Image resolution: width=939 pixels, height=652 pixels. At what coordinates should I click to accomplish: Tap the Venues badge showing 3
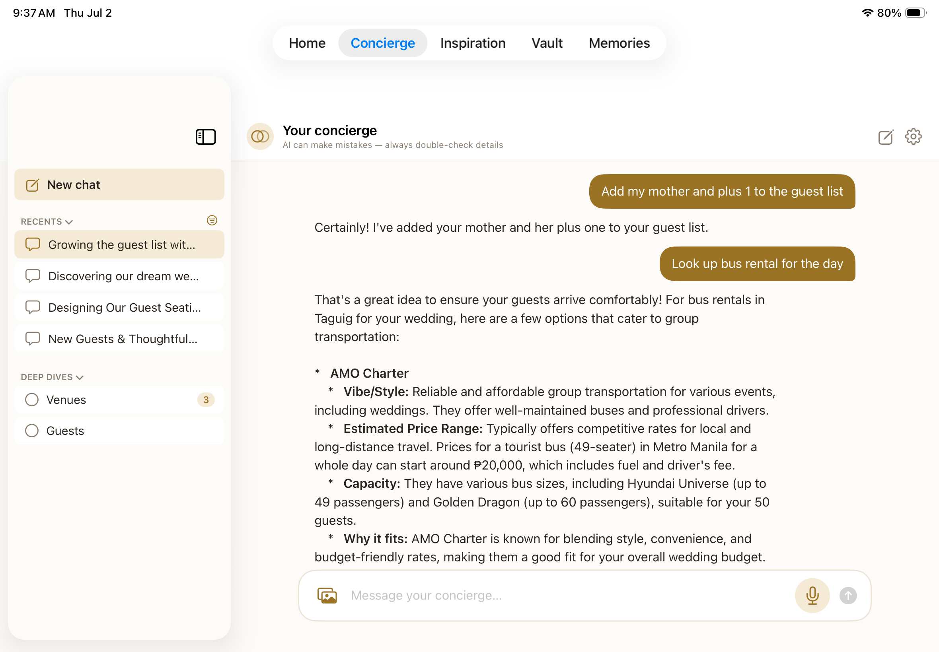pos(206,400)
